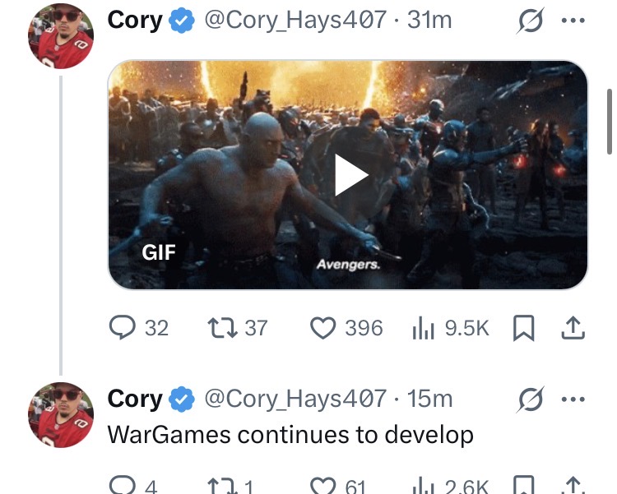617x494 pixels.
Task: Bookmark the Avengers GIF tweet
Action: [524, 328]
